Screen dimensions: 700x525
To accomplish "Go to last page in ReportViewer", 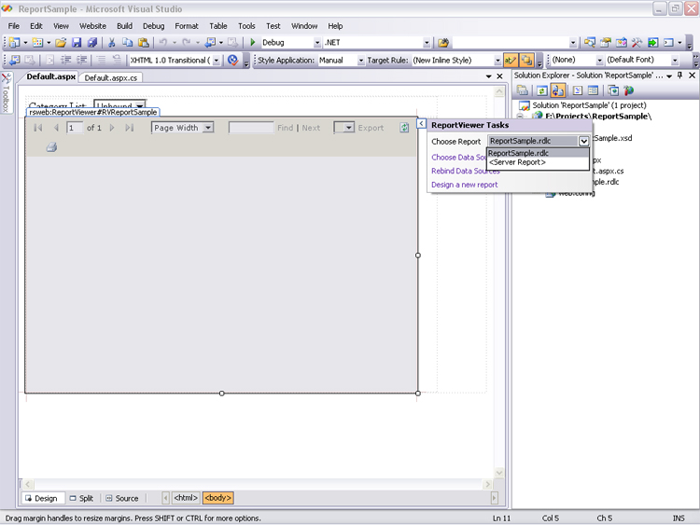I will pyautogui.click(x=130, y=128).
